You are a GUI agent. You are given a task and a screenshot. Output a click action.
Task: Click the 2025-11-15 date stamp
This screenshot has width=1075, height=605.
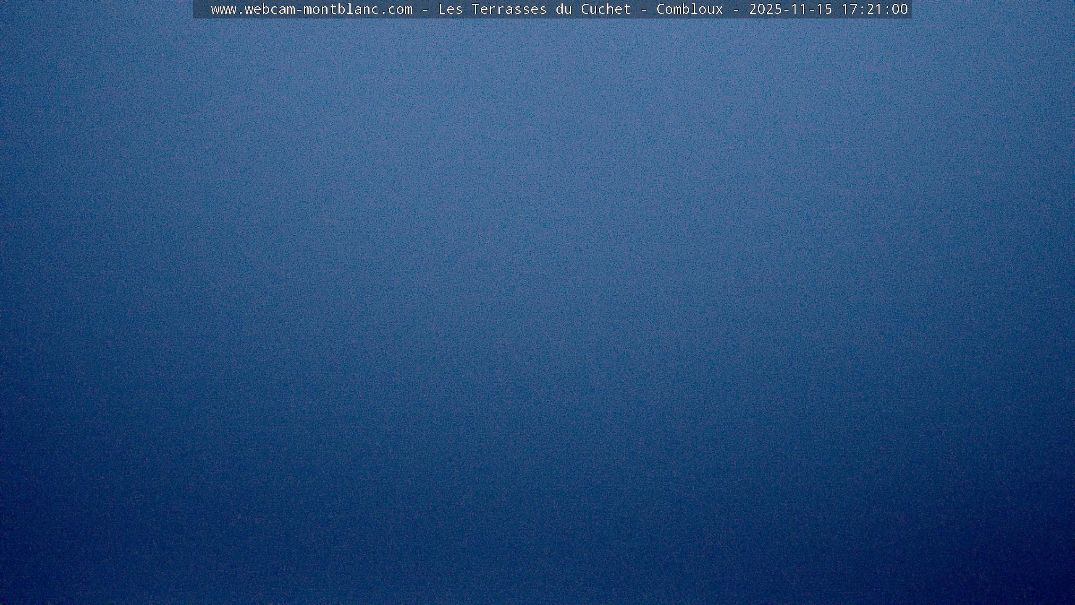point(790,9)
